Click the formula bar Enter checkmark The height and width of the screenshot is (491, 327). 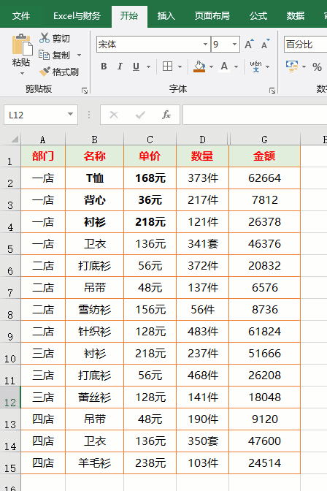(x=140, y=115)
